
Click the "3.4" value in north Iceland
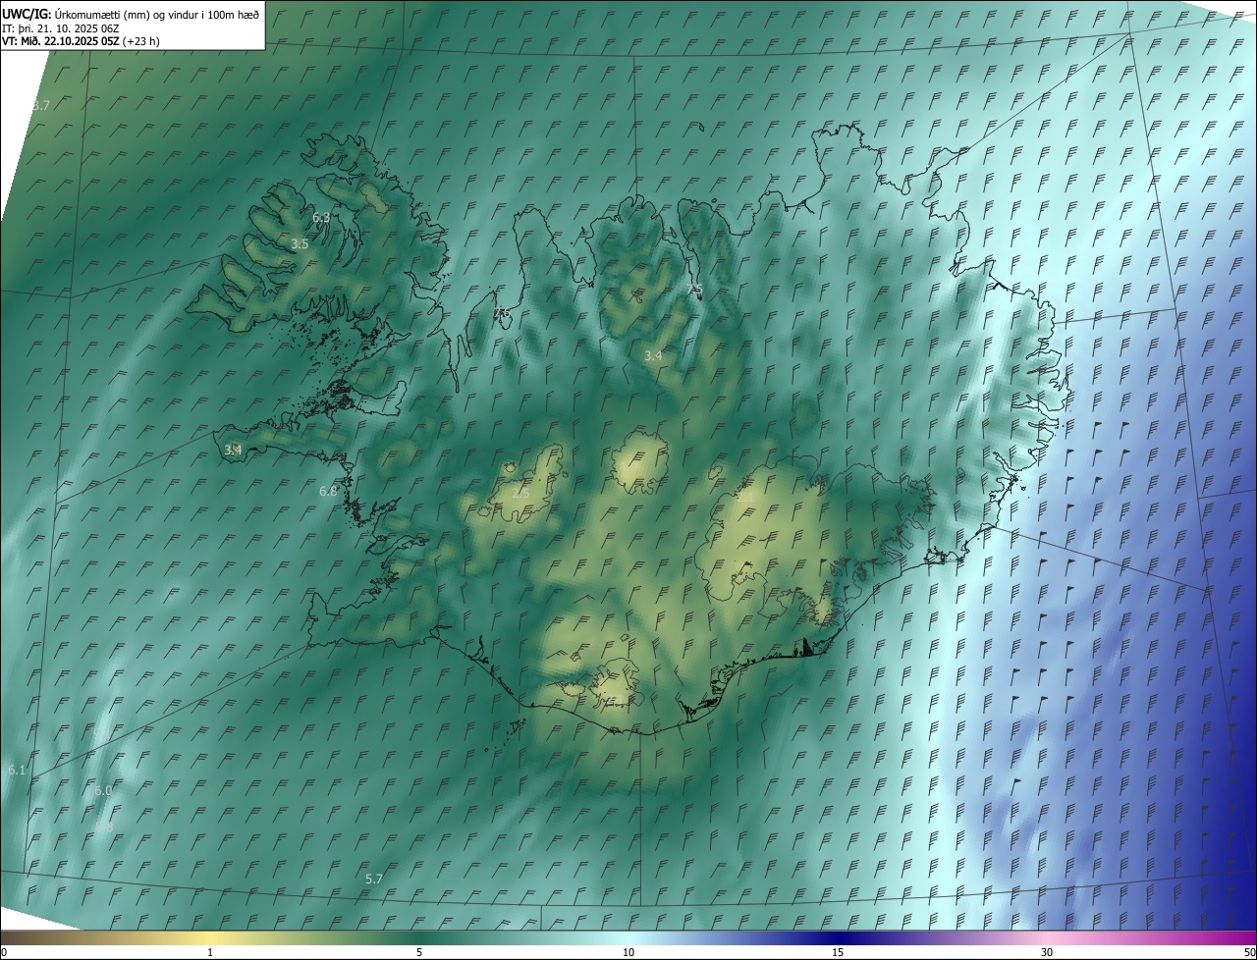[653, 355]
